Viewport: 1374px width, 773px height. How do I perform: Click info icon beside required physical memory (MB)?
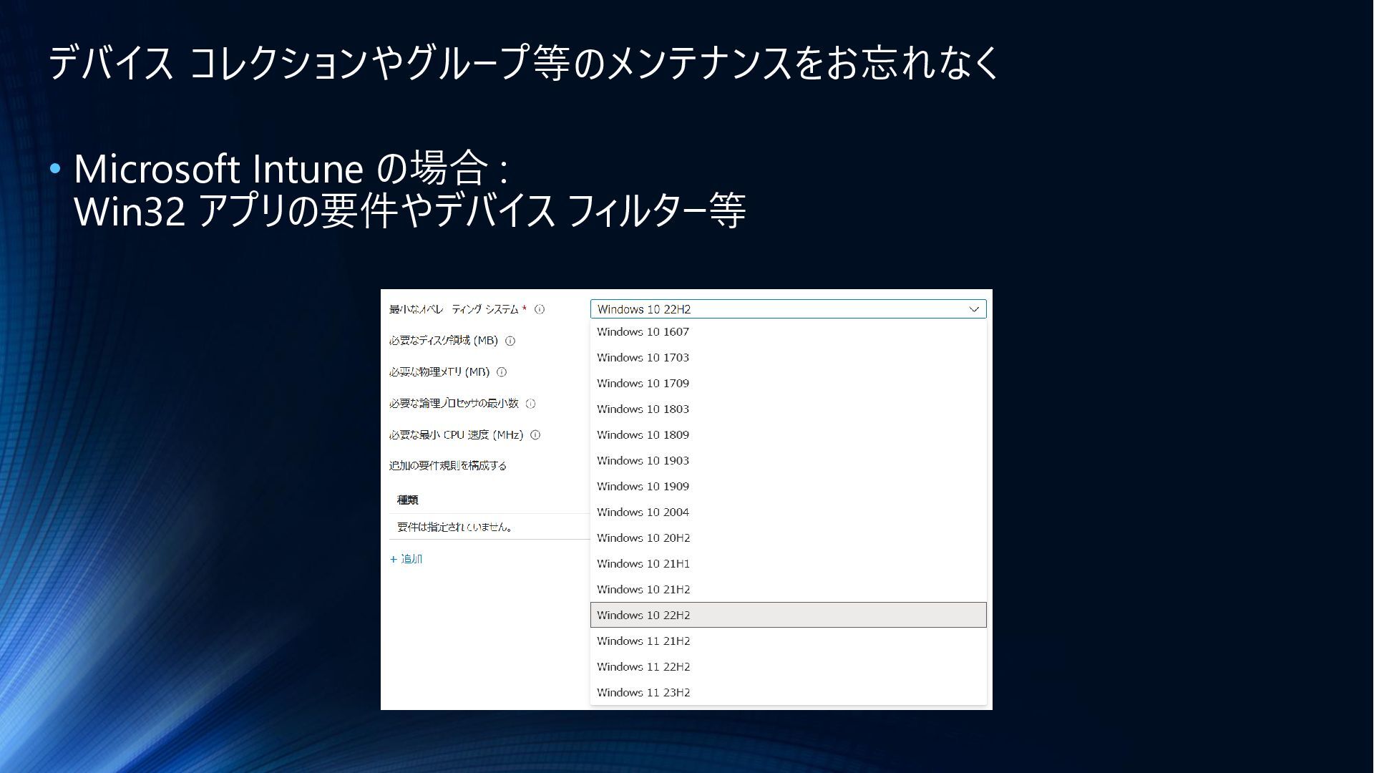click(502, 372)
